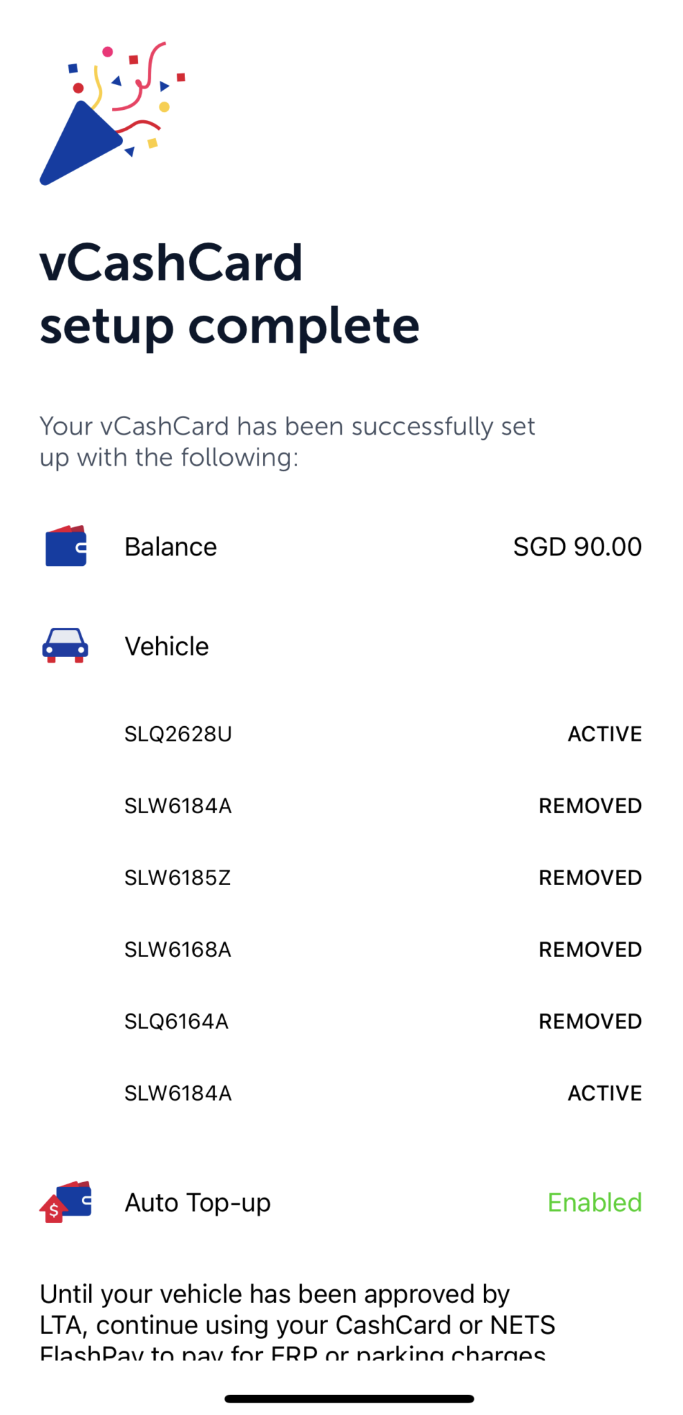Select the blue wallet icon beside Balance

click(66, 548)
